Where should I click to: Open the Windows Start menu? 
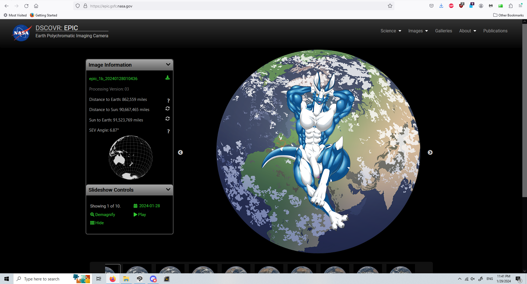[7, 279]
